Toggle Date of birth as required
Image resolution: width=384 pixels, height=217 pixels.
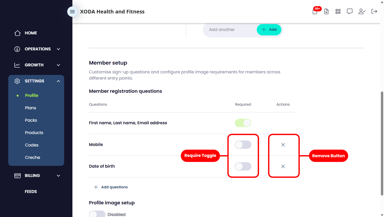[243, 166]
